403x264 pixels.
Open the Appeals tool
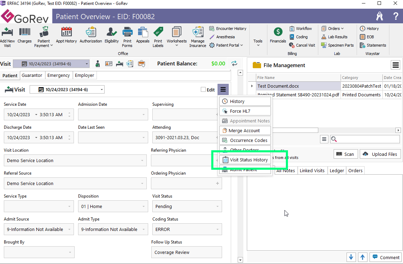143,35
